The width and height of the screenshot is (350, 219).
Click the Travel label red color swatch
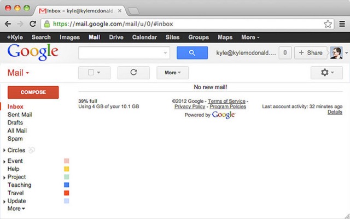[67, 193]
